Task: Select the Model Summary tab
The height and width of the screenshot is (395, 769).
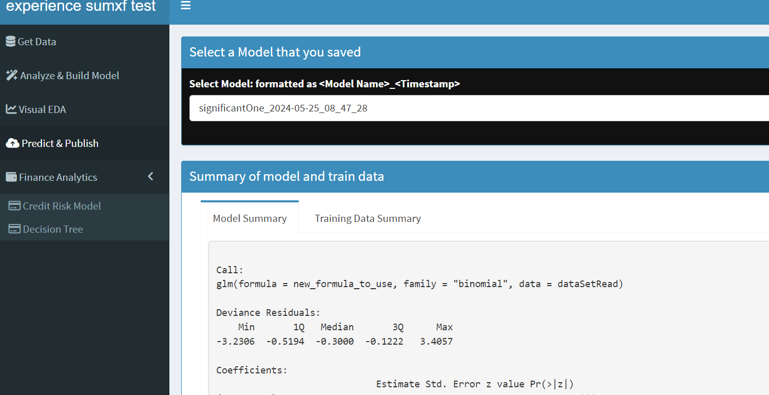Action: 249,218
